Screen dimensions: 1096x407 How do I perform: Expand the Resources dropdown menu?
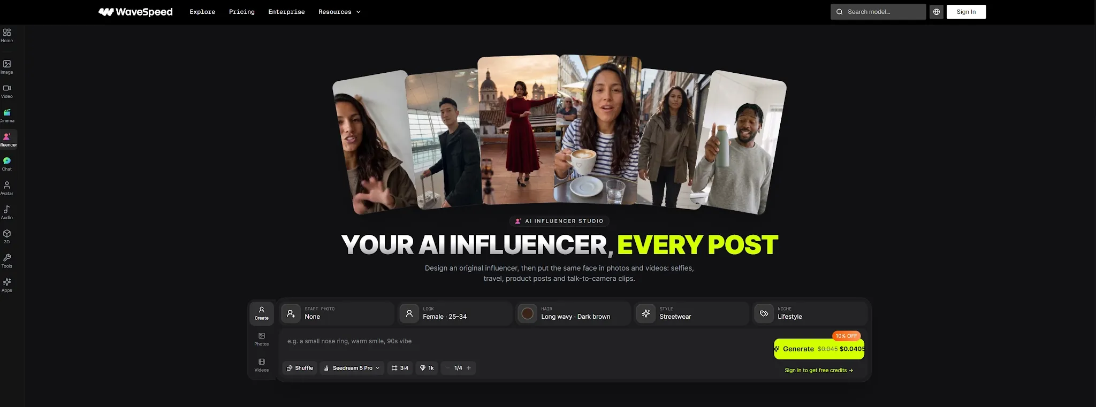coord(339,12)
